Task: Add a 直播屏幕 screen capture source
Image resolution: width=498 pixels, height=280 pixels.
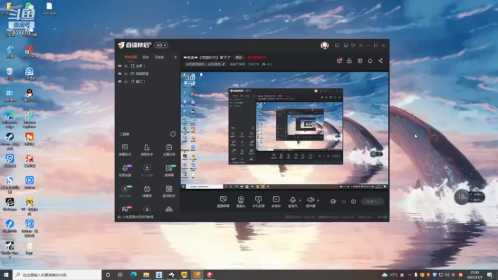Action: tap(223, 202)
